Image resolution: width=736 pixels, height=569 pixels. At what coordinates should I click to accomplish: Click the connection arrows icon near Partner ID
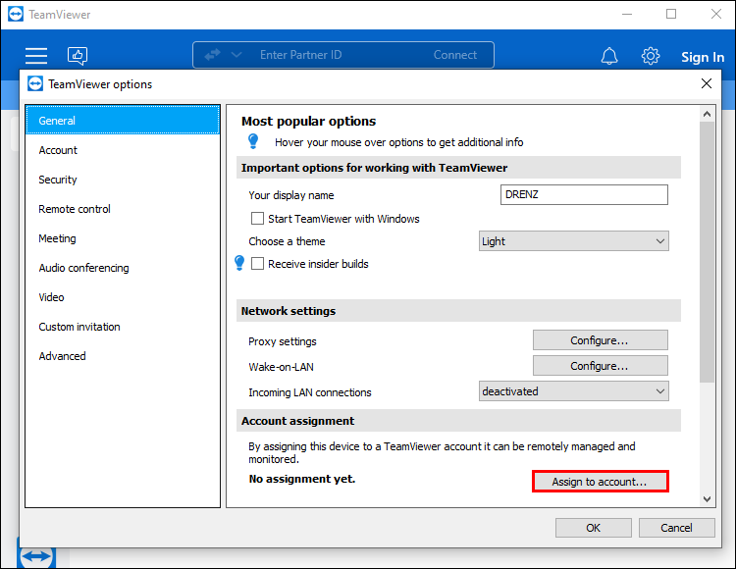213,55
